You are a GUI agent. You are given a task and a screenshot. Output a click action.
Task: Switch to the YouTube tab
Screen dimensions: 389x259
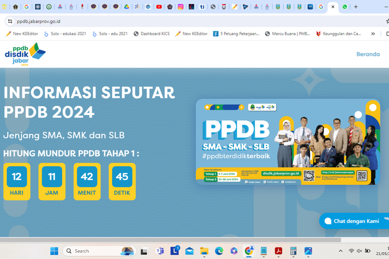pos(159,7)
